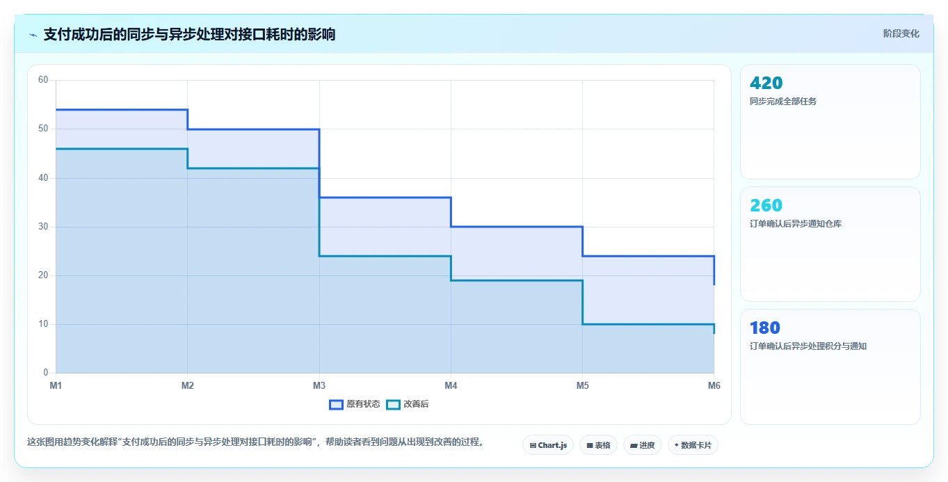The image size is (948, 482).
Task: Open the 260 订单确认后异步通知仓库 card
Action: 830,244
